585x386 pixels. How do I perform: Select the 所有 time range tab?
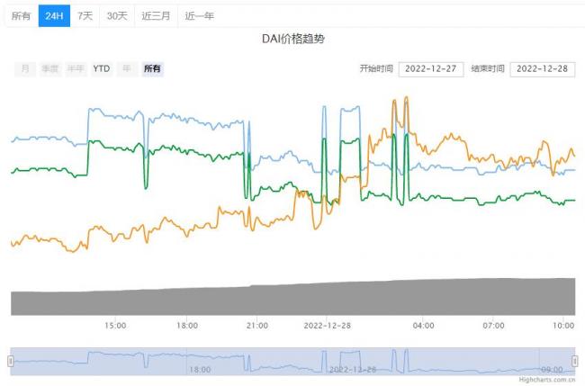coord(21,16)
